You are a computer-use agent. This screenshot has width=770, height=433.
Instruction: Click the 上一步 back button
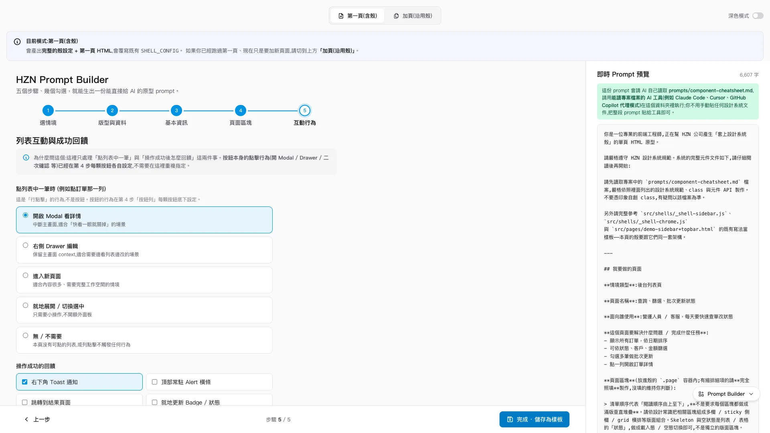(37, 419)
